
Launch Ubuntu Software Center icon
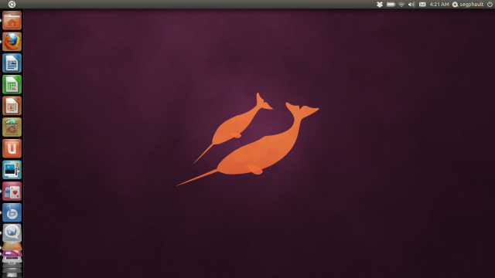12,127
